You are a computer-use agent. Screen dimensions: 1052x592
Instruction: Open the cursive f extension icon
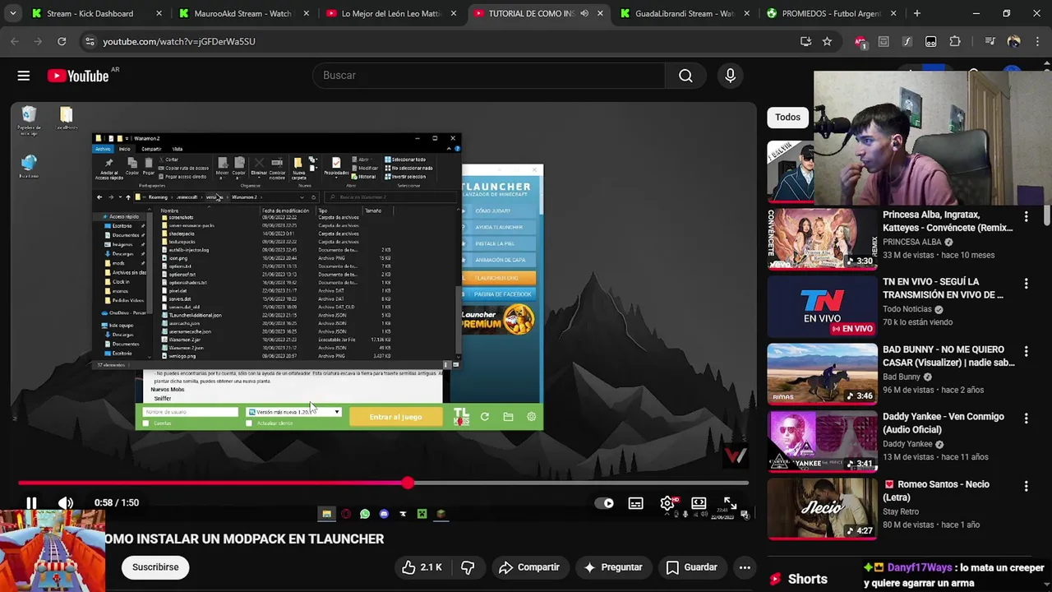(907, 41)
